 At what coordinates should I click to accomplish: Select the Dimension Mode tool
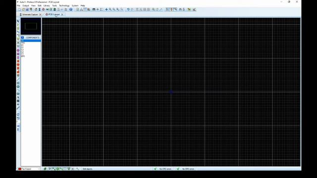tap(18, 108)
